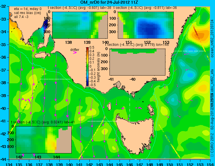Click the 154 longitude axis label
This screenshot has height=166, width=215.
(210, 164)
